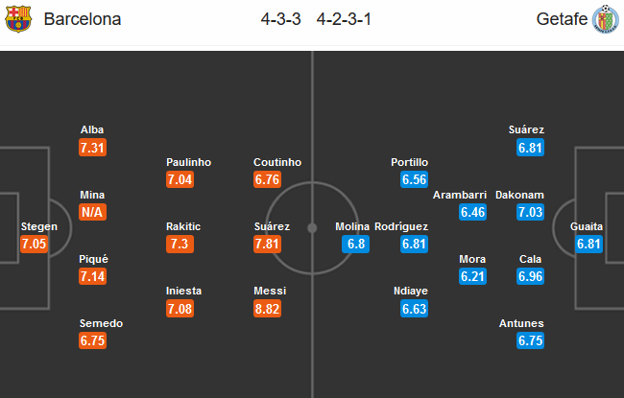Click Alba's 7.31 rating badge

pyautogui.click(x=93, y=148)
